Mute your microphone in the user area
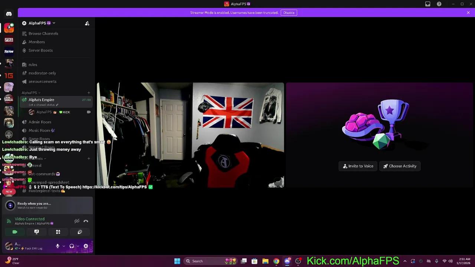 click(x=58, y=246)
